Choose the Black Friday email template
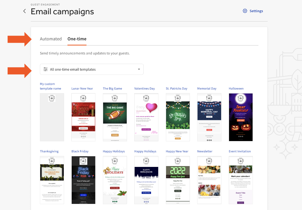This screenshot has height=210, width=302. 83,180
